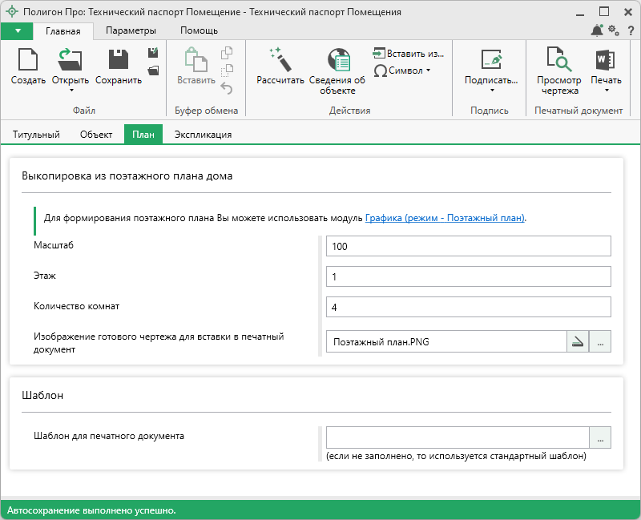The image size is (641, 520).
Task: Click the settings gears icon
Action: (x=613, y=30)
